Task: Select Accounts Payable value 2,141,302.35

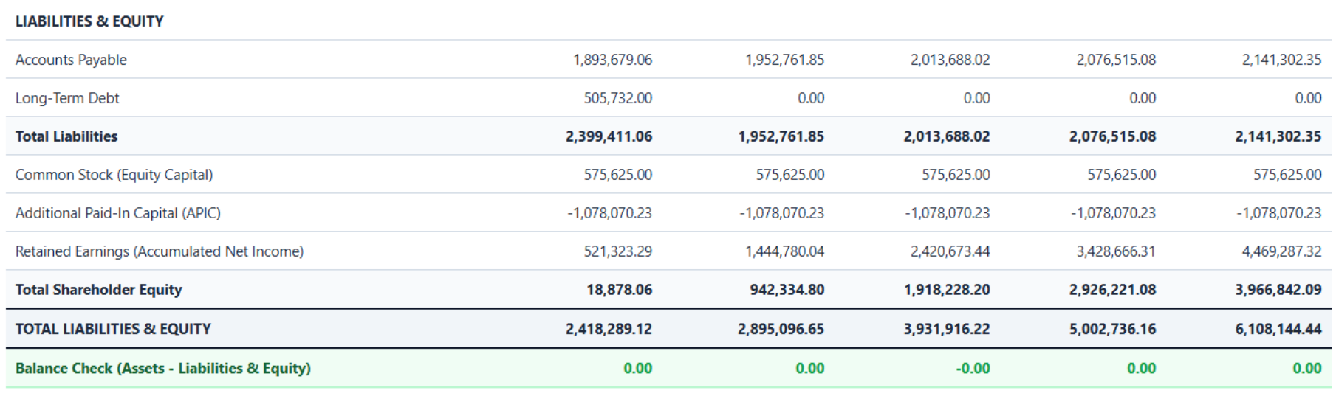Action: click(x=1281, y=60)
